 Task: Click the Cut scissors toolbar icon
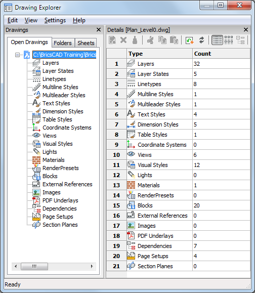[150, 40]
